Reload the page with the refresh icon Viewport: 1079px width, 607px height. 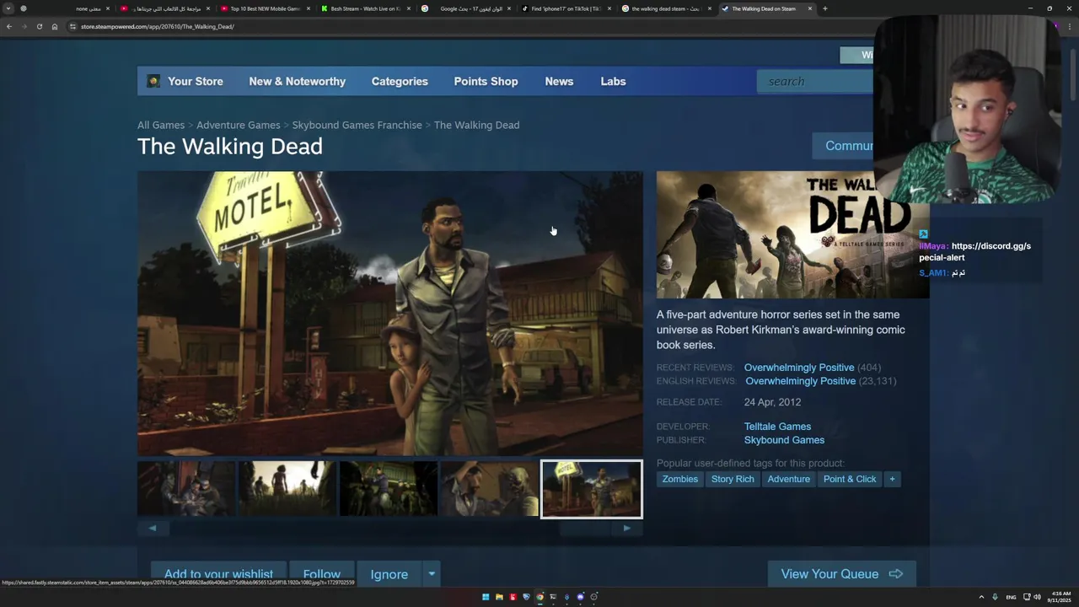39,26
